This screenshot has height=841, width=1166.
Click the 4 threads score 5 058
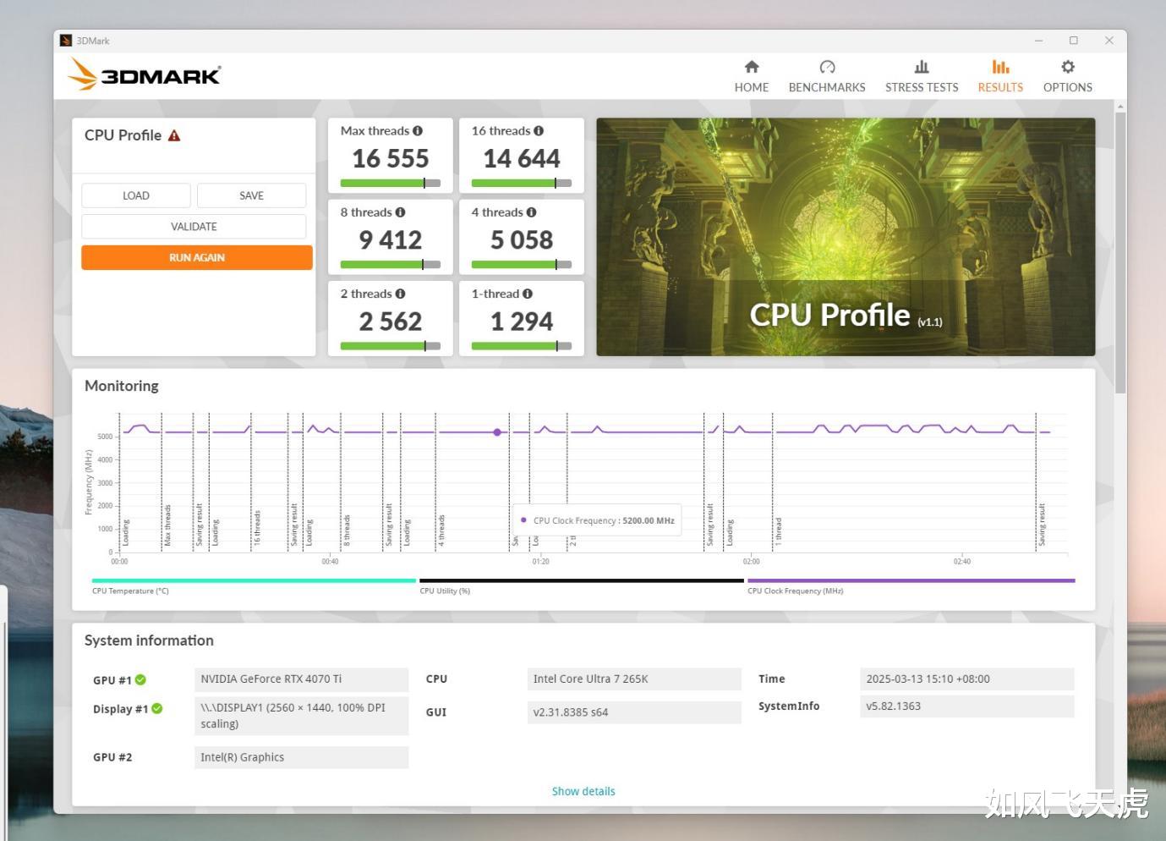[x=522, y=240]
